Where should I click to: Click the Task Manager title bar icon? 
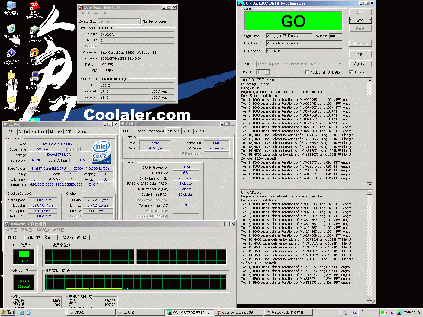[x=7, y=224]
